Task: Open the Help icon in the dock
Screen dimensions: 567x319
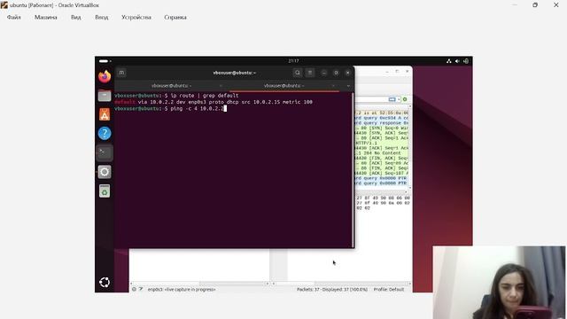Action: click(x=105, y=134)
